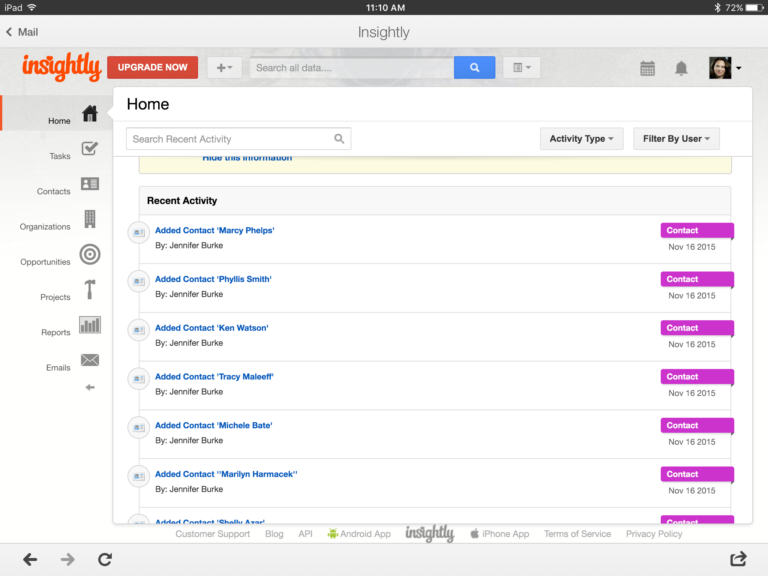Open notifications bell icon
The image size is (768, 576).
tap(681, 68)
